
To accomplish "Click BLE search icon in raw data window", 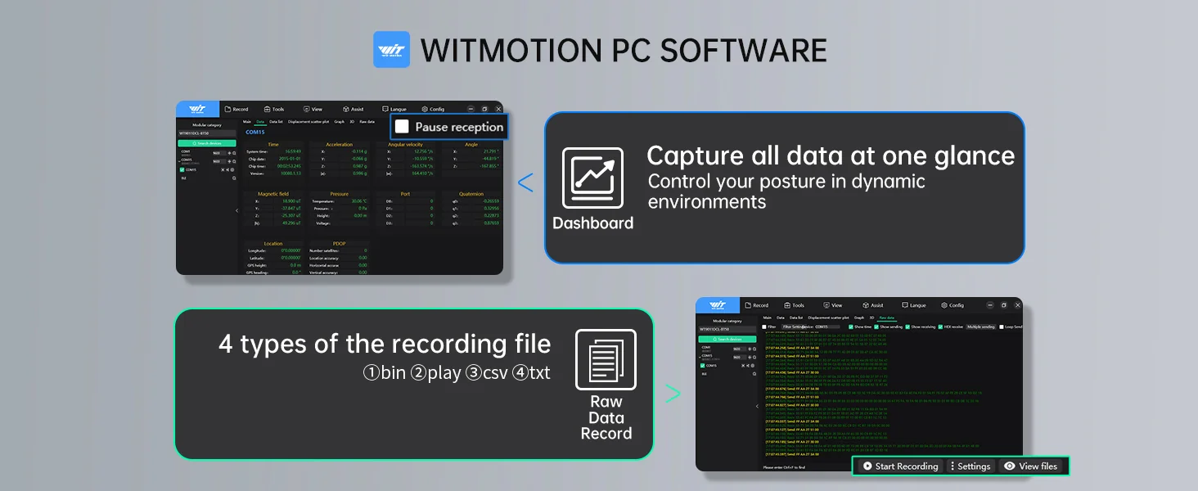I will [x=754, y=374].
